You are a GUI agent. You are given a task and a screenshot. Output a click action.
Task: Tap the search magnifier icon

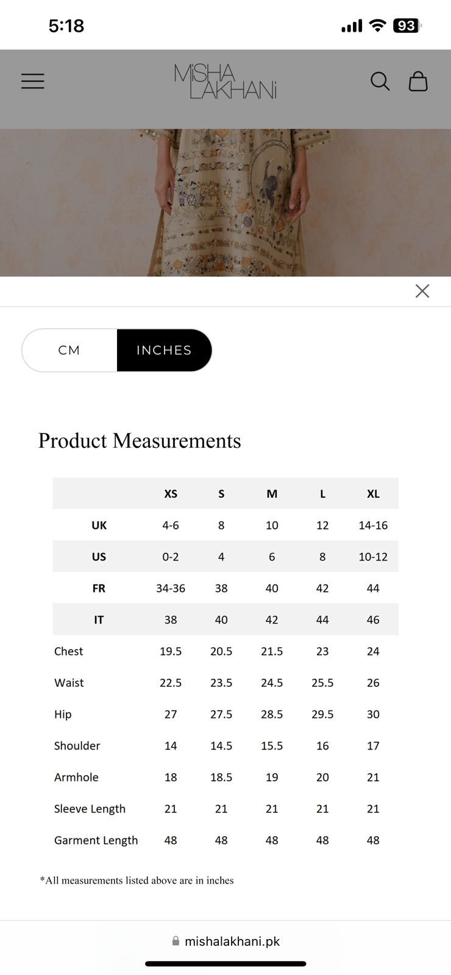[x=380, y=81]
